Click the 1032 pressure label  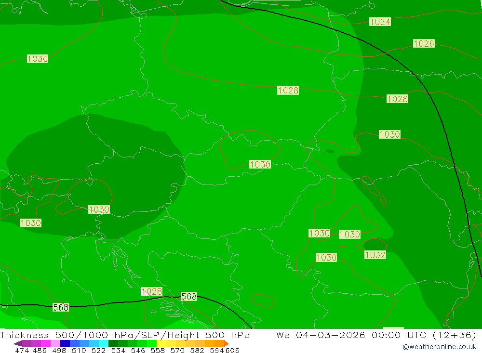coord(375,255)
